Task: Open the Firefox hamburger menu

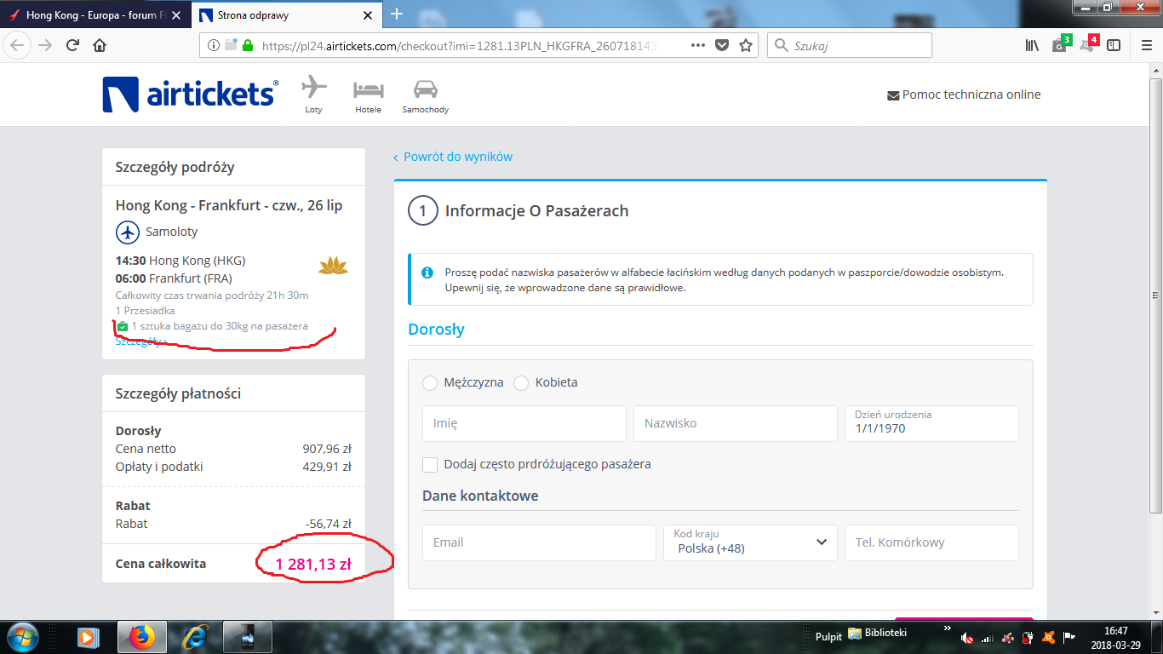Action: tap(1145, 46)
